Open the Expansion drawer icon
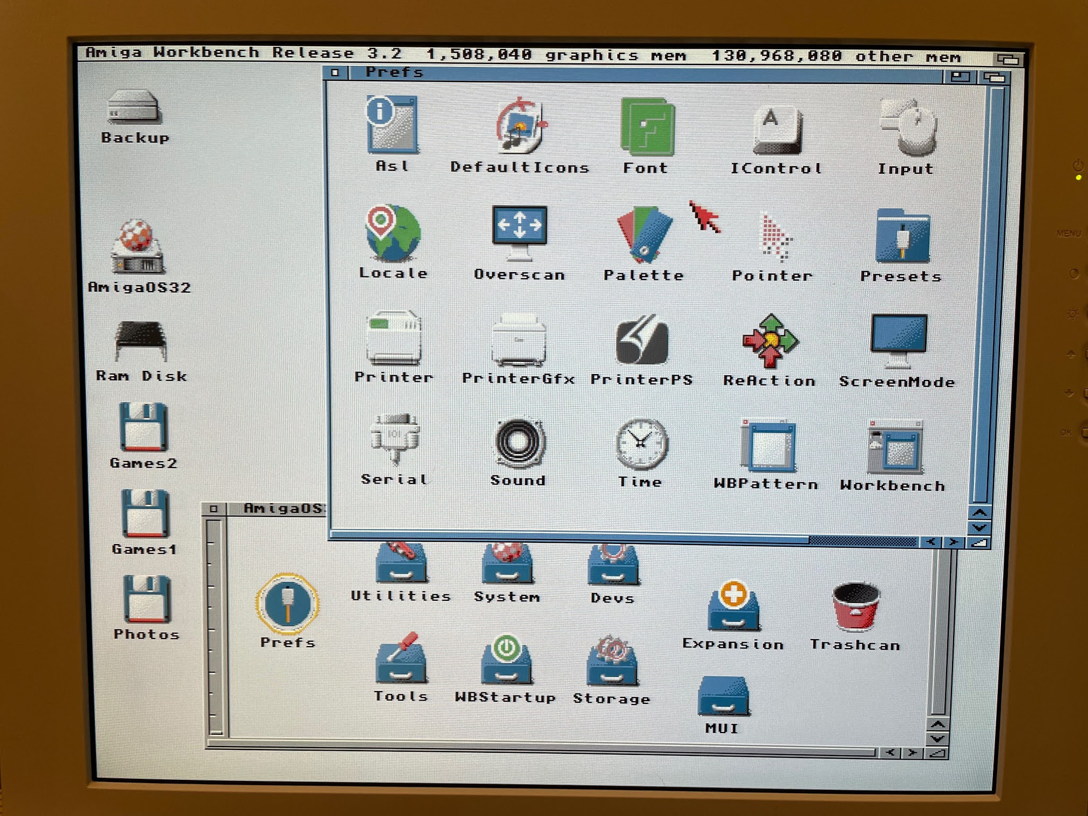This screenshot has height=816, width=1088. [x=733, y=606]
